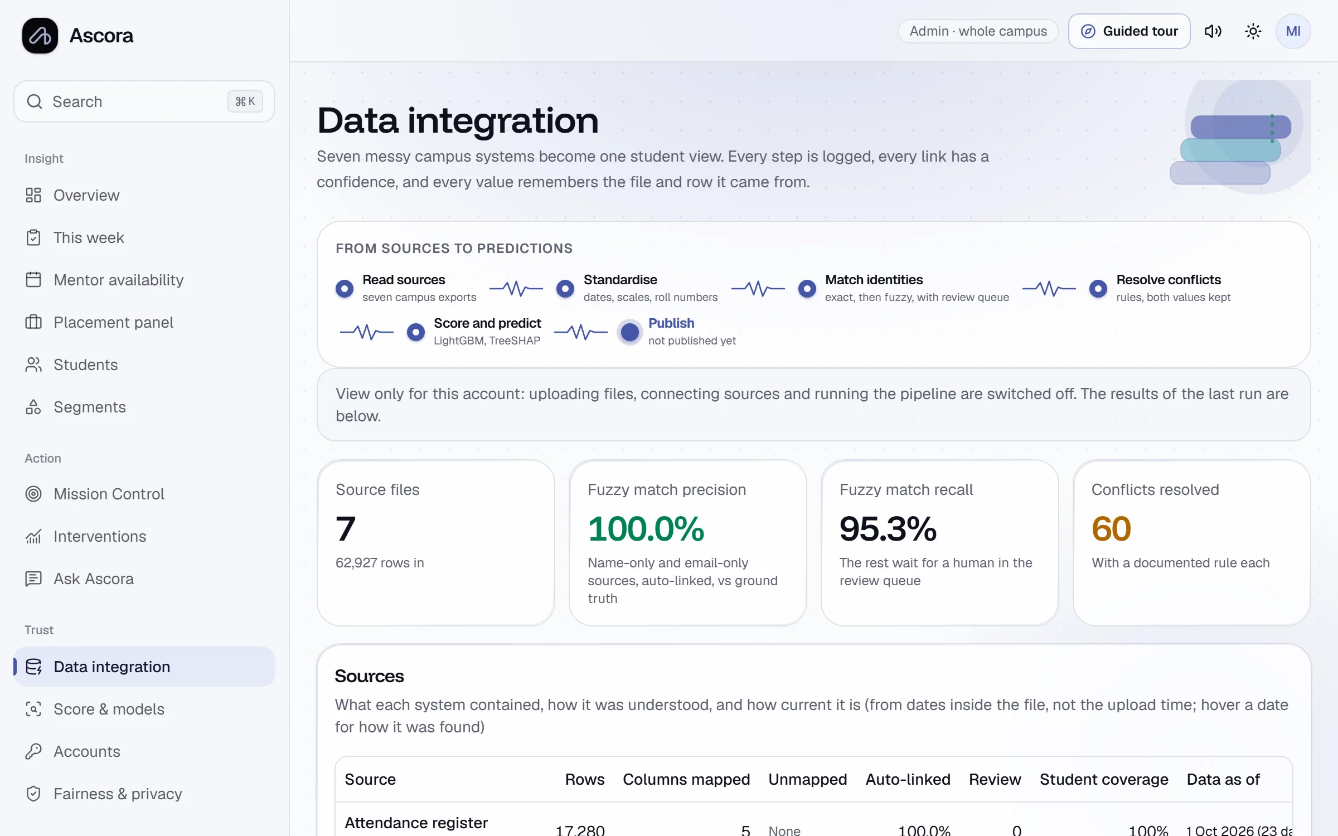Click the Segments shapes icon
Screen dimensions: 1338x836
pos(33,407)
